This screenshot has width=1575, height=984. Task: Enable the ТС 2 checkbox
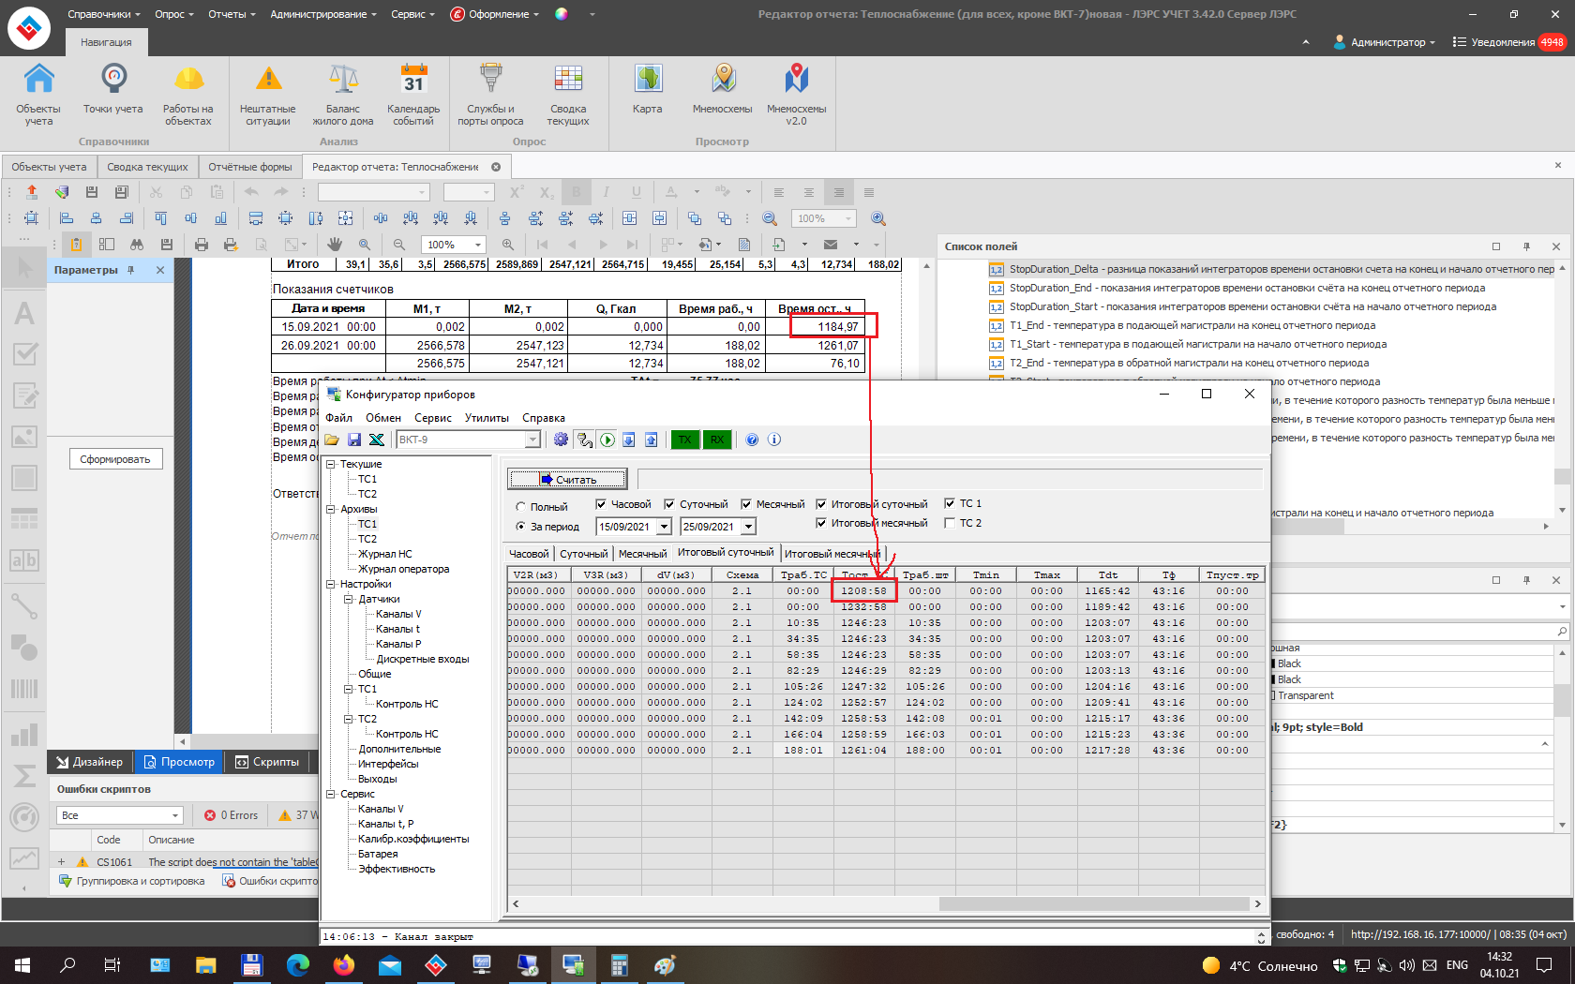pos(950,523)
